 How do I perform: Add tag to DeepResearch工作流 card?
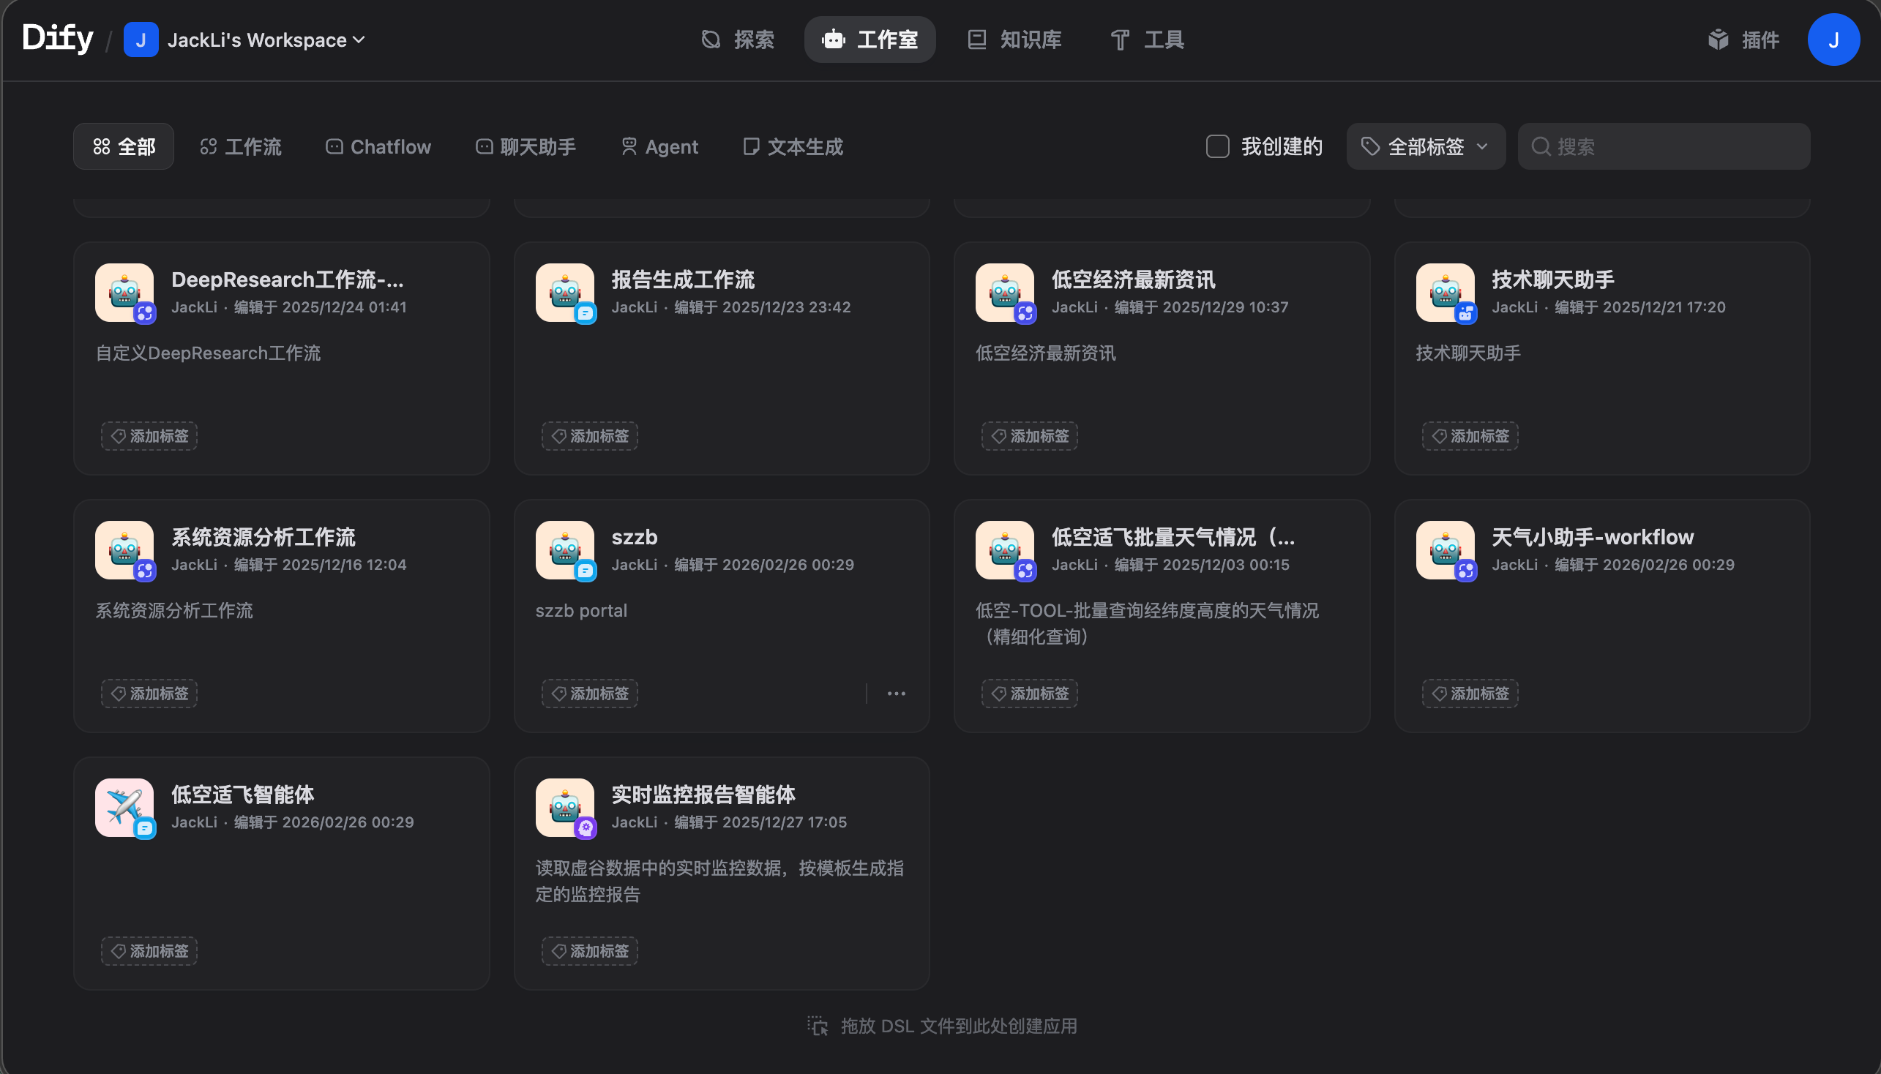[149, 436]
